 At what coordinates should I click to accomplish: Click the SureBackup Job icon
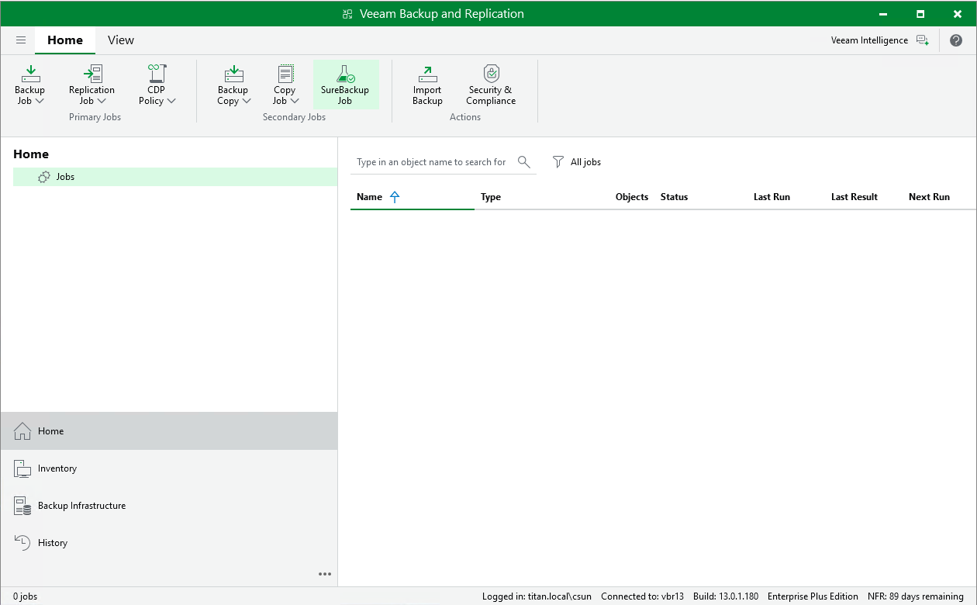345,74
